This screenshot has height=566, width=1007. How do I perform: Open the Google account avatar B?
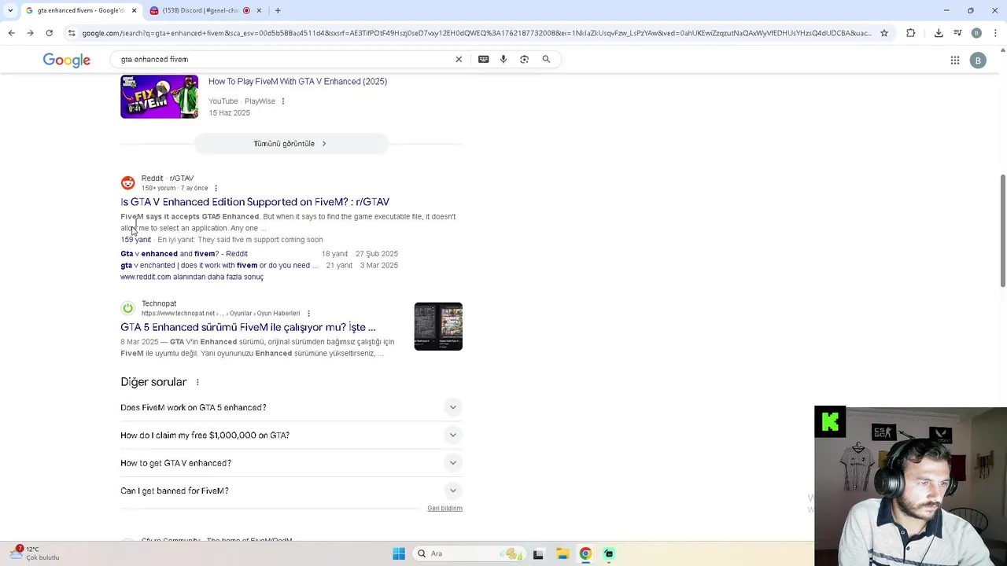(978, 61)
